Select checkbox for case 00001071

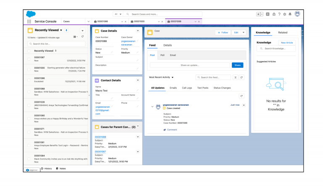29,132
